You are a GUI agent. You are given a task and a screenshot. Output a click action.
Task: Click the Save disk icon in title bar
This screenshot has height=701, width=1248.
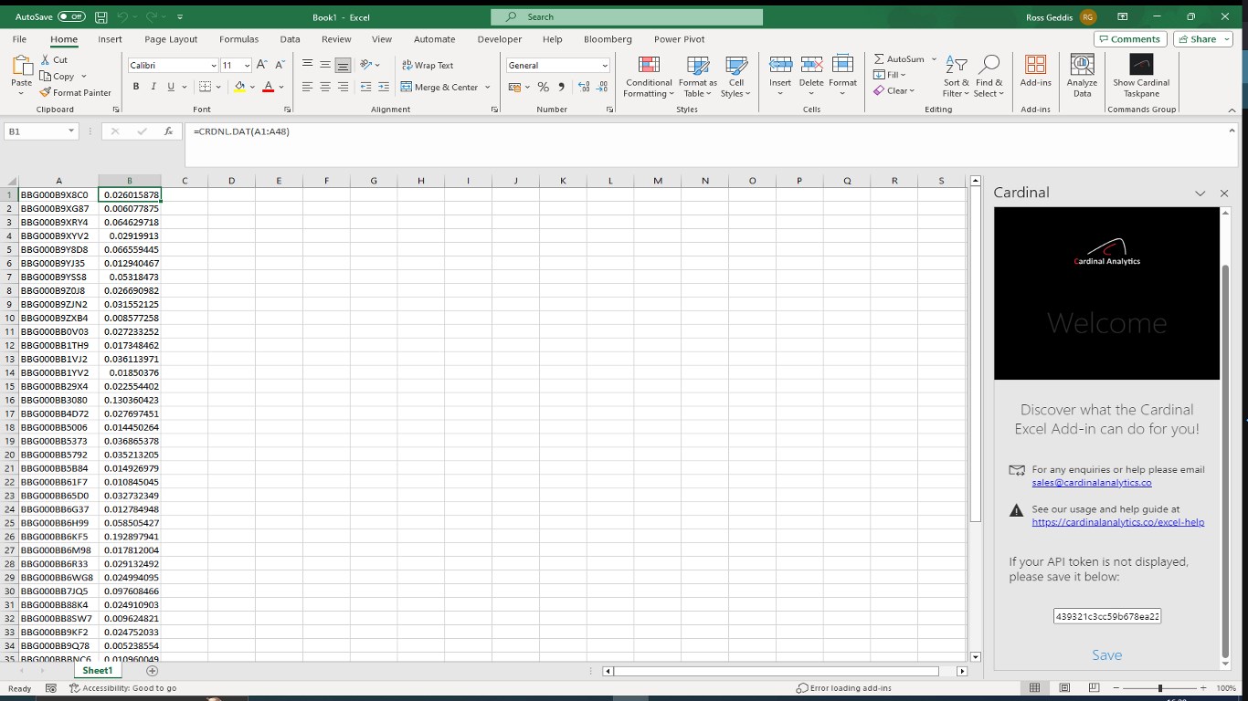(x=100, y=16)
